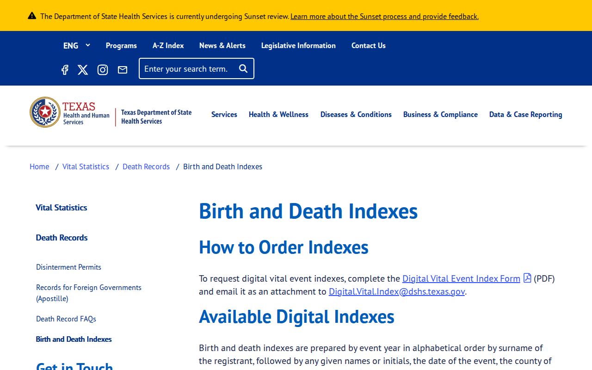Open the Vital Statistics breadcrumb
The image size is (592, 370).
tap(86, 166)
